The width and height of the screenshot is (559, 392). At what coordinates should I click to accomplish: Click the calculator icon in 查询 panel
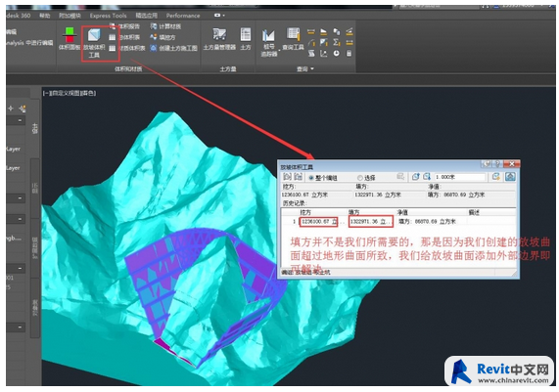coord(349,53)
